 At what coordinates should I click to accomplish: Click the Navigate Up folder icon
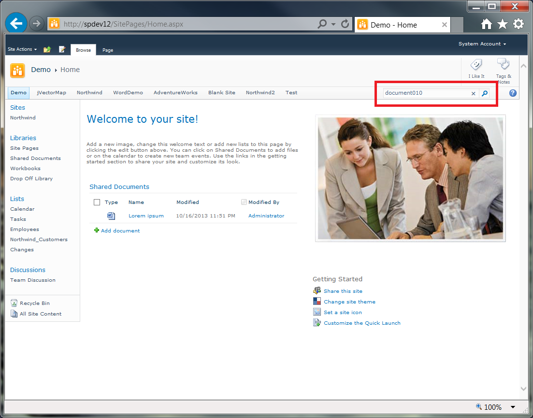pos(47,50)
